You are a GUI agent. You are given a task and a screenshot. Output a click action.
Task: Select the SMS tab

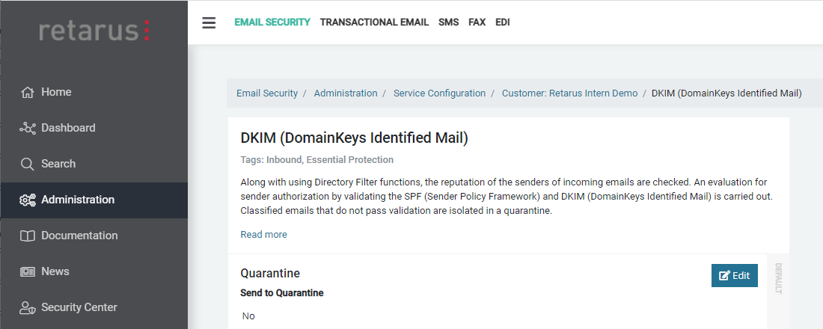click(x=449, y=22)
